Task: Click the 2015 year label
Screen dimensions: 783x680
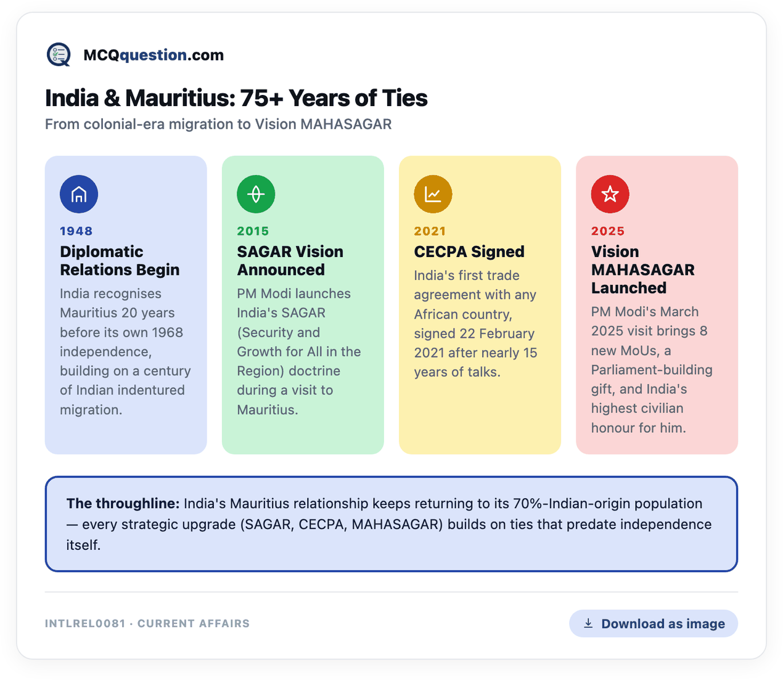Action: [253, 231]
